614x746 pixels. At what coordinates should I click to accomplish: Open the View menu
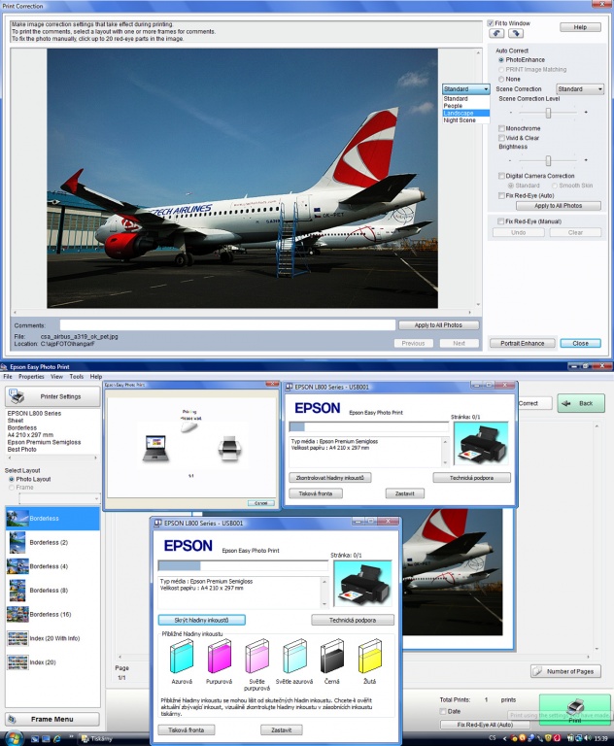point(56,376)
